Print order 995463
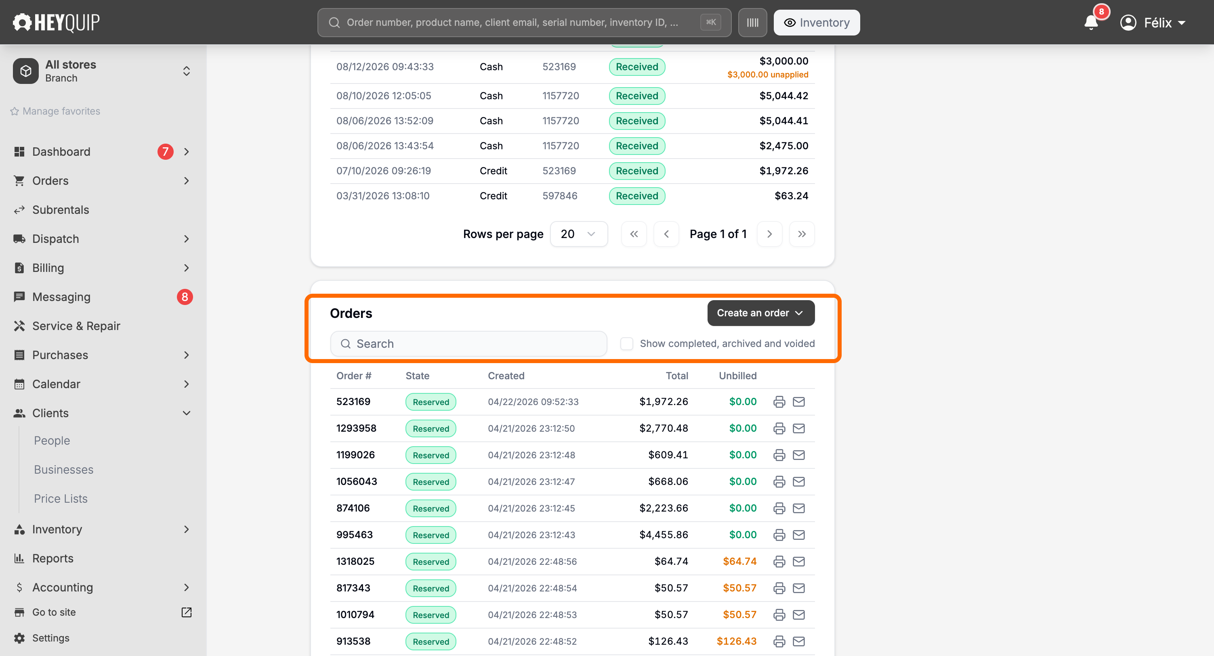This screenshot has height=656, width=1214. tap(779, 535)
